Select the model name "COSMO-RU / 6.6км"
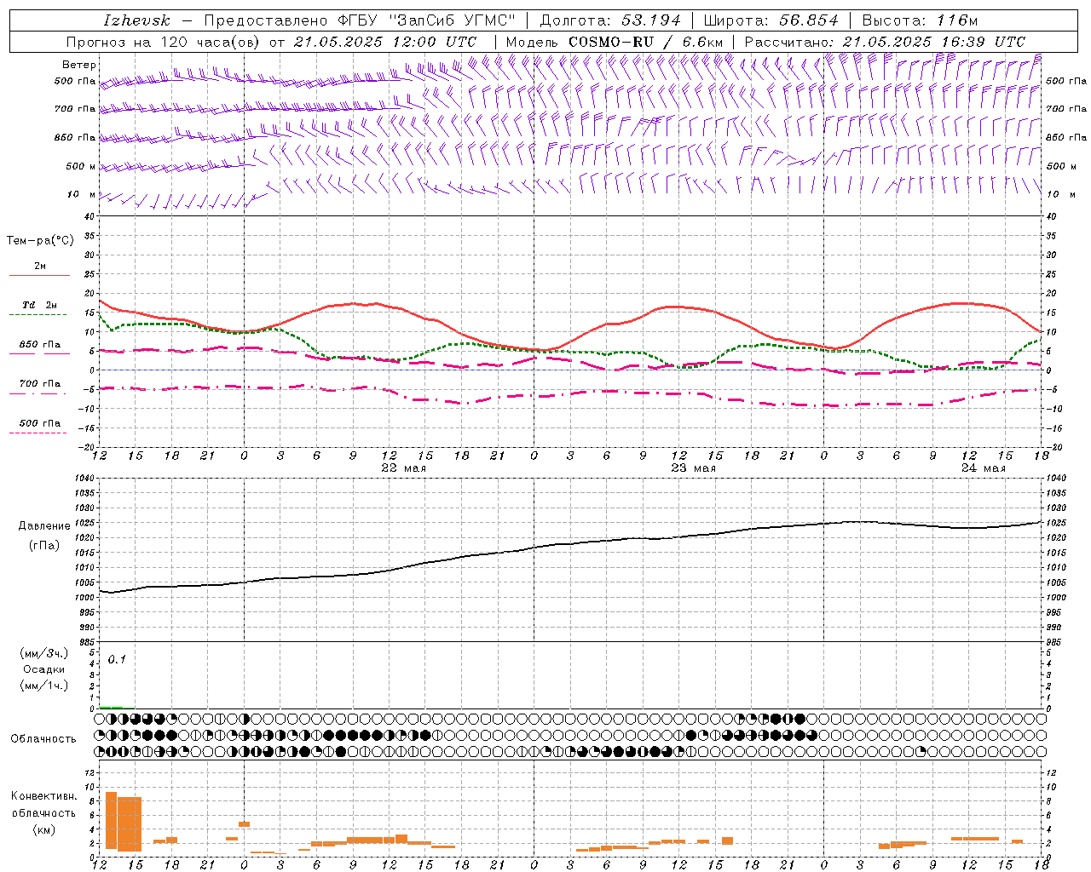This screenshot has height=872, width=1091. coord(645,42)
